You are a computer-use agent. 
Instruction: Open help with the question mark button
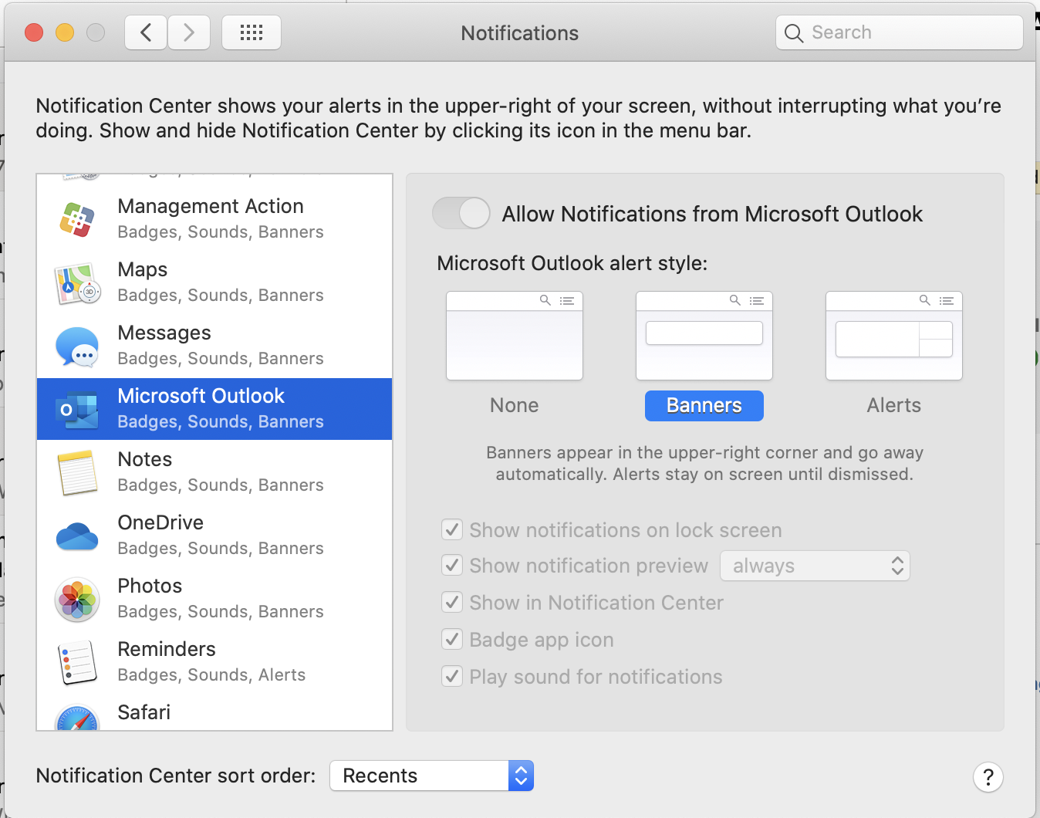pyautogui.click(x=988, y=777)
